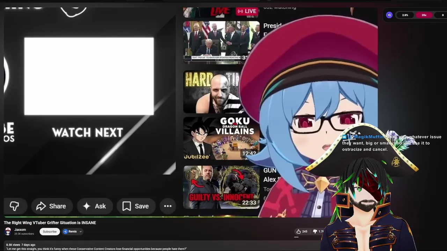Expand the video description quote text
The height and width of the screenshot is (251, 447).
[x=96, y=249]
